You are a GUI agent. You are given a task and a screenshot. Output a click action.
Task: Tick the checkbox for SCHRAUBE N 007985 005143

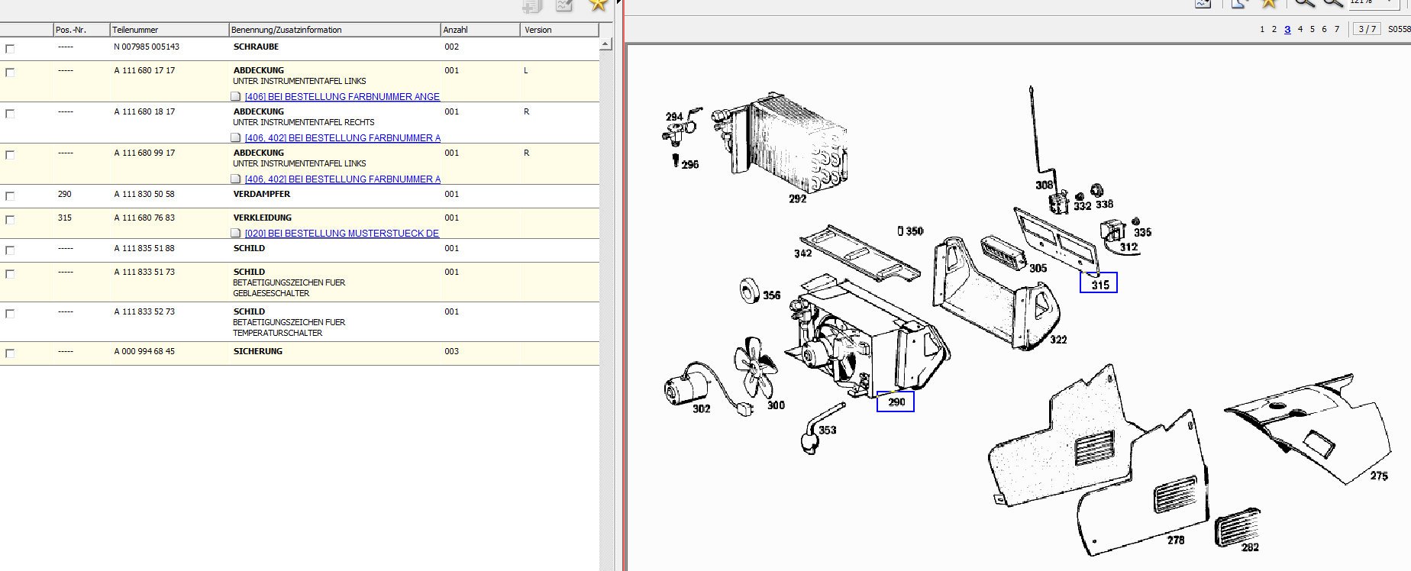(10, 49)
